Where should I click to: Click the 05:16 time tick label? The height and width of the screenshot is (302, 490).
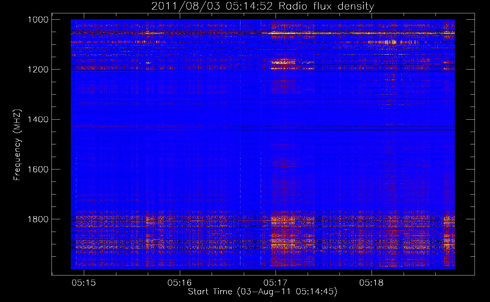click(180, 283)
